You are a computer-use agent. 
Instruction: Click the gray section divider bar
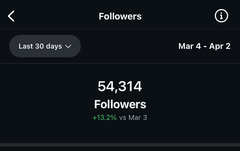tap(120, 145)
